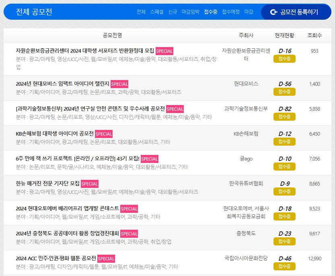This screenshot has width=335, height=276.
Task: Click the 현재현황 column header
Action: [x=284, y=35]
